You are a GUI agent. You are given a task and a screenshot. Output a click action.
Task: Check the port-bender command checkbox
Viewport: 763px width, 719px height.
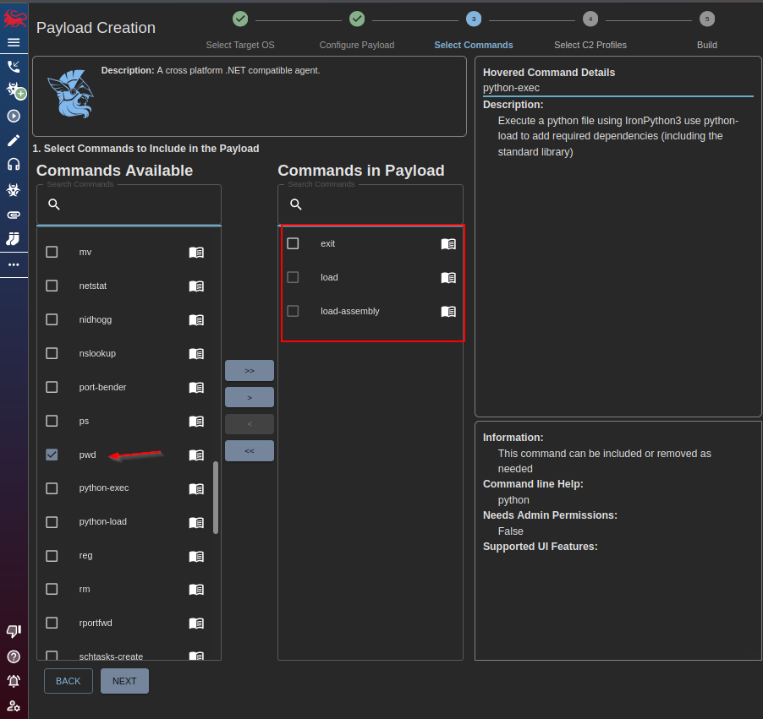[52, 387]
